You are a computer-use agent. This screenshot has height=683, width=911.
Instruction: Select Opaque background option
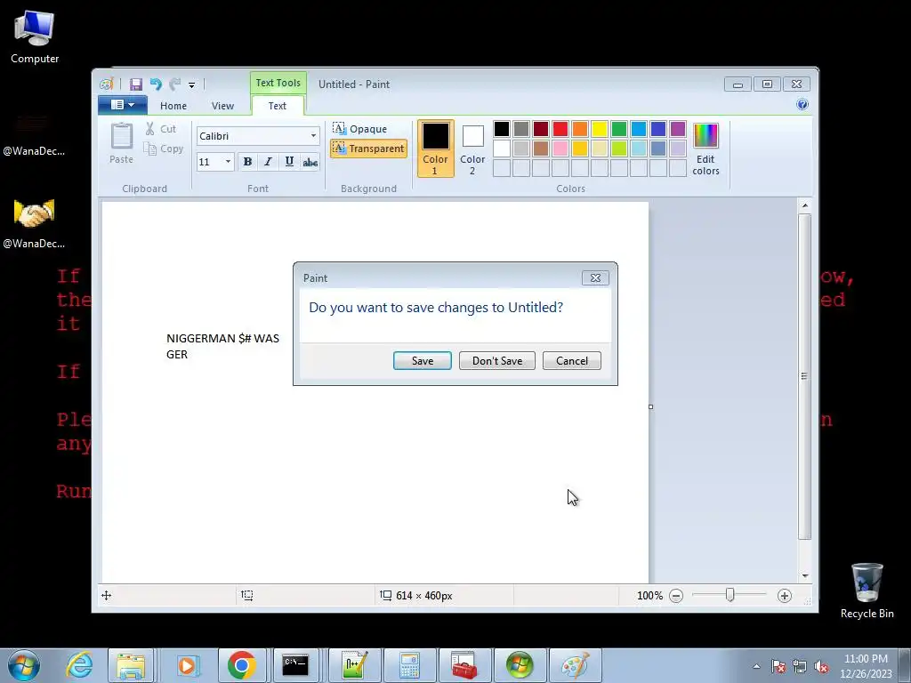pos(359,128)
